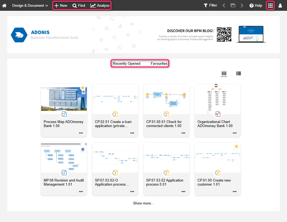Select the Recently Opened tab
The width and height of the screenshot is (287, 222).
tap(127, 63)
